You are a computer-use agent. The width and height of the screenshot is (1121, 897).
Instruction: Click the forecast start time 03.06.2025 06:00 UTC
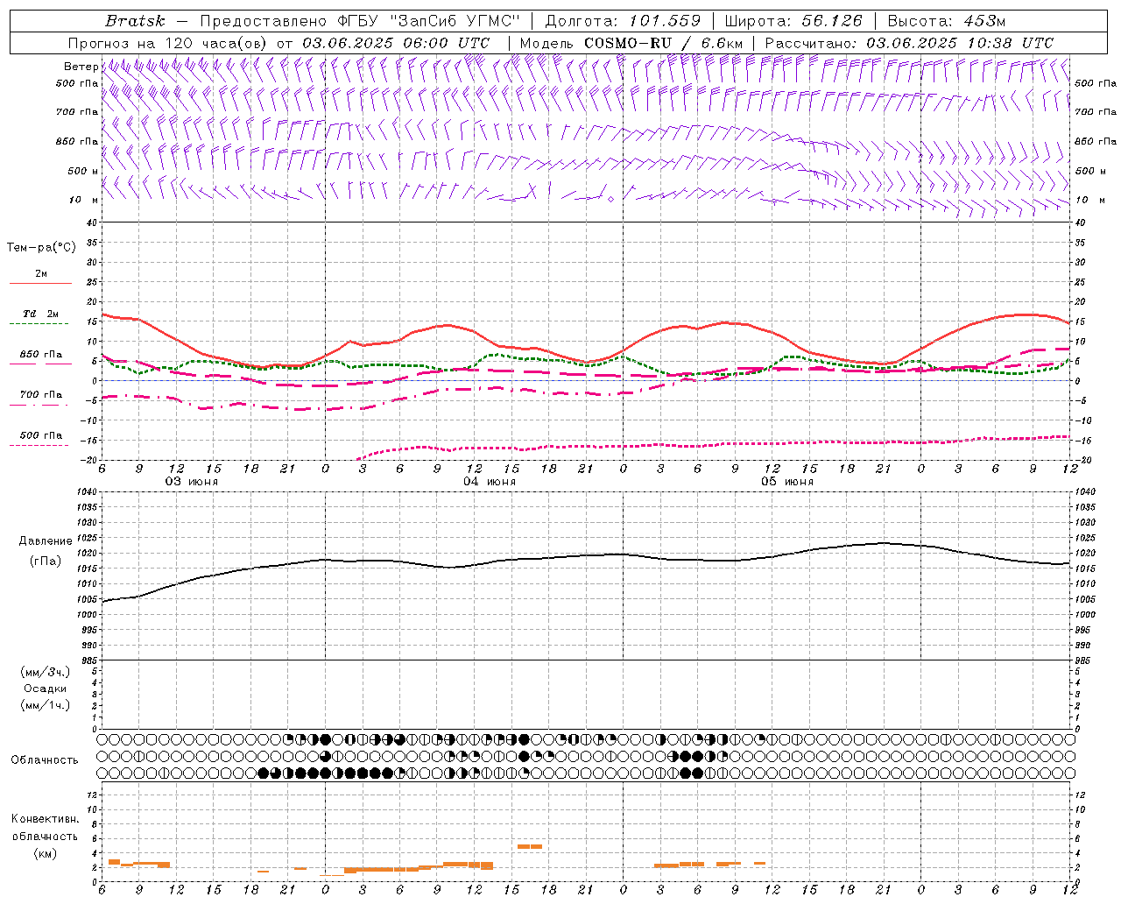(396, 43)
